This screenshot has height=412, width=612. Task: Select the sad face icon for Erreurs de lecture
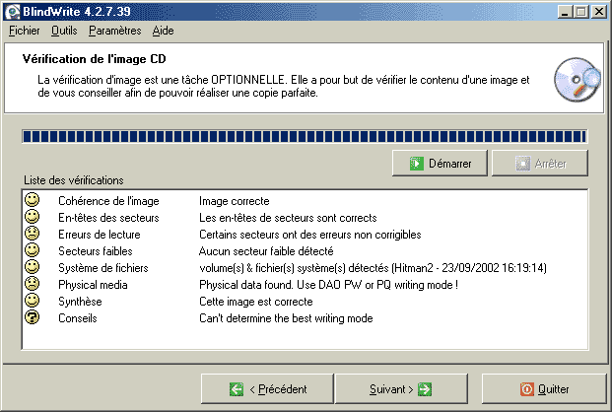pos(32,234)
